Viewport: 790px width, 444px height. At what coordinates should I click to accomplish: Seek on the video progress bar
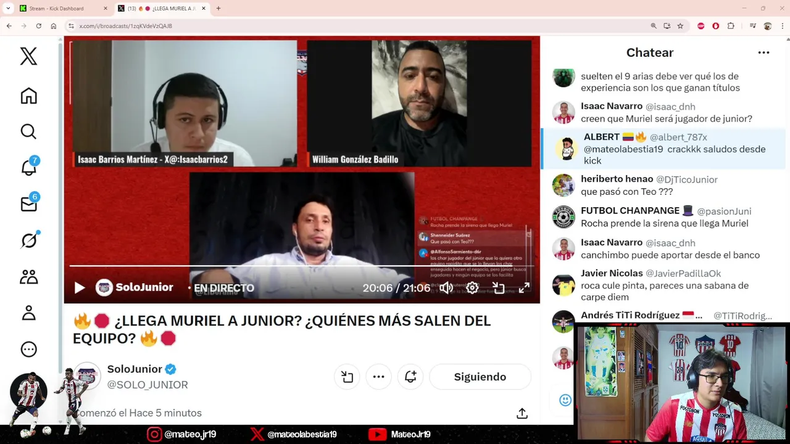pyautogui.click(x=301, y=266)
